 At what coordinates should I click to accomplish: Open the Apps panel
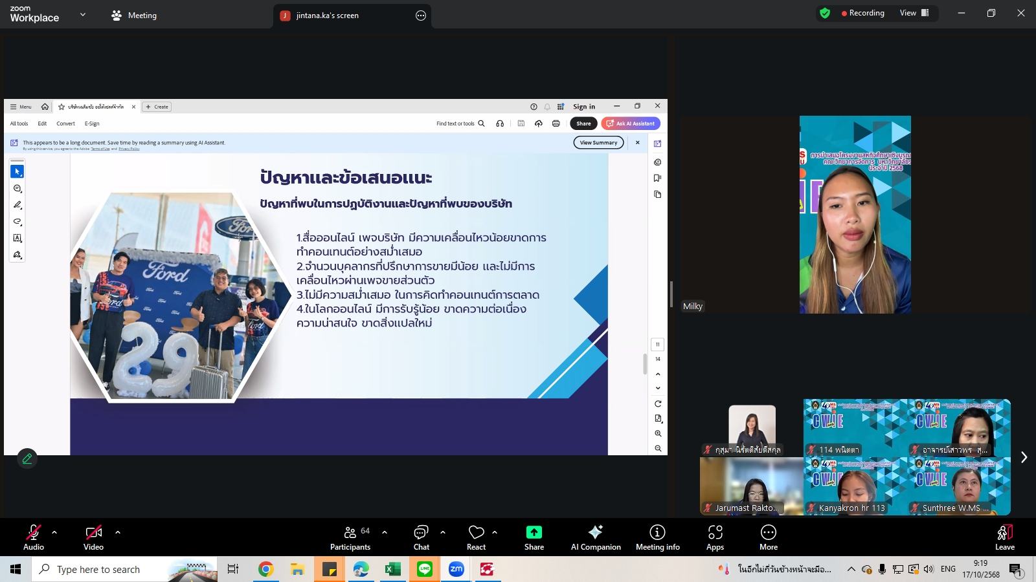pyautogui.click(x=715, y=537)
